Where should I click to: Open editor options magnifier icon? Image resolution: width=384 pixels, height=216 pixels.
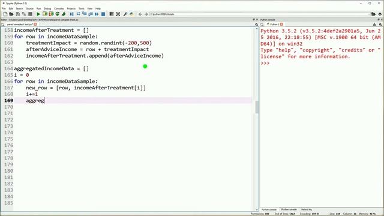click(x=256, y=25)
